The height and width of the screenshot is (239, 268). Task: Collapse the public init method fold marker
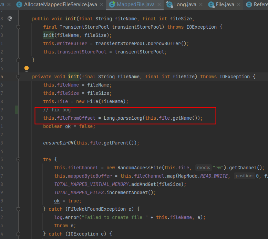18,27
